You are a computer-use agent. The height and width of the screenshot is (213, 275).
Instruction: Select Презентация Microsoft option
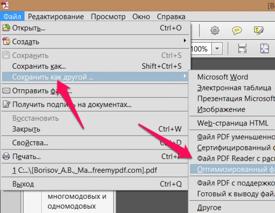point(232,98)
